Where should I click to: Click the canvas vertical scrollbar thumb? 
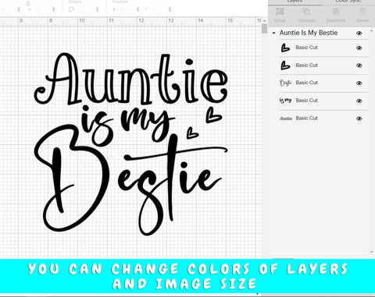264,29
